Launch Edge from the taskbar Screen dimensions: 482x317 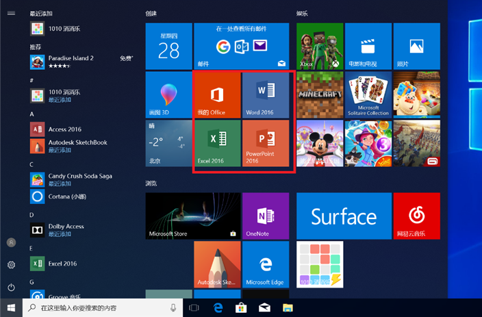point(218,308)
